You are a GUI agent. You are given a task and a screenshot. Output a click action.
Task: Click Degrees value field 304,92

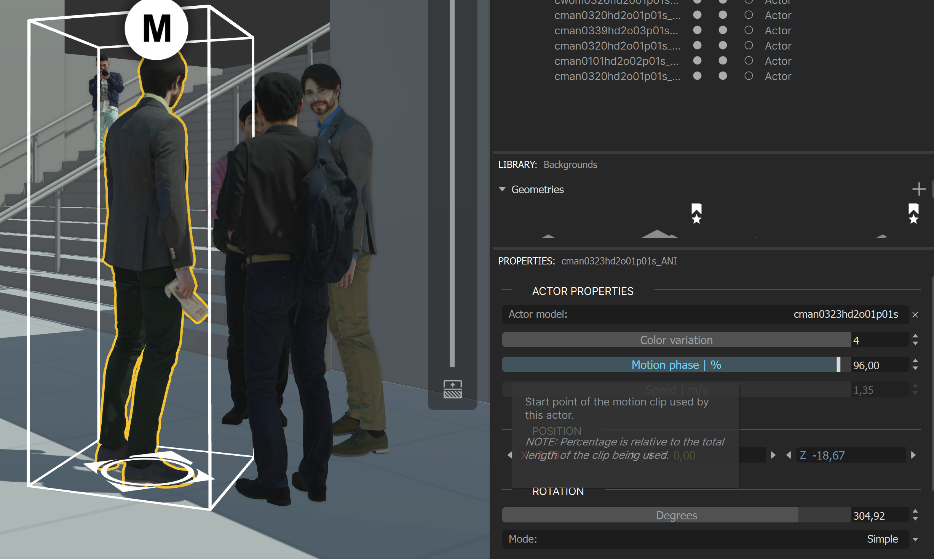pos(880,515)
